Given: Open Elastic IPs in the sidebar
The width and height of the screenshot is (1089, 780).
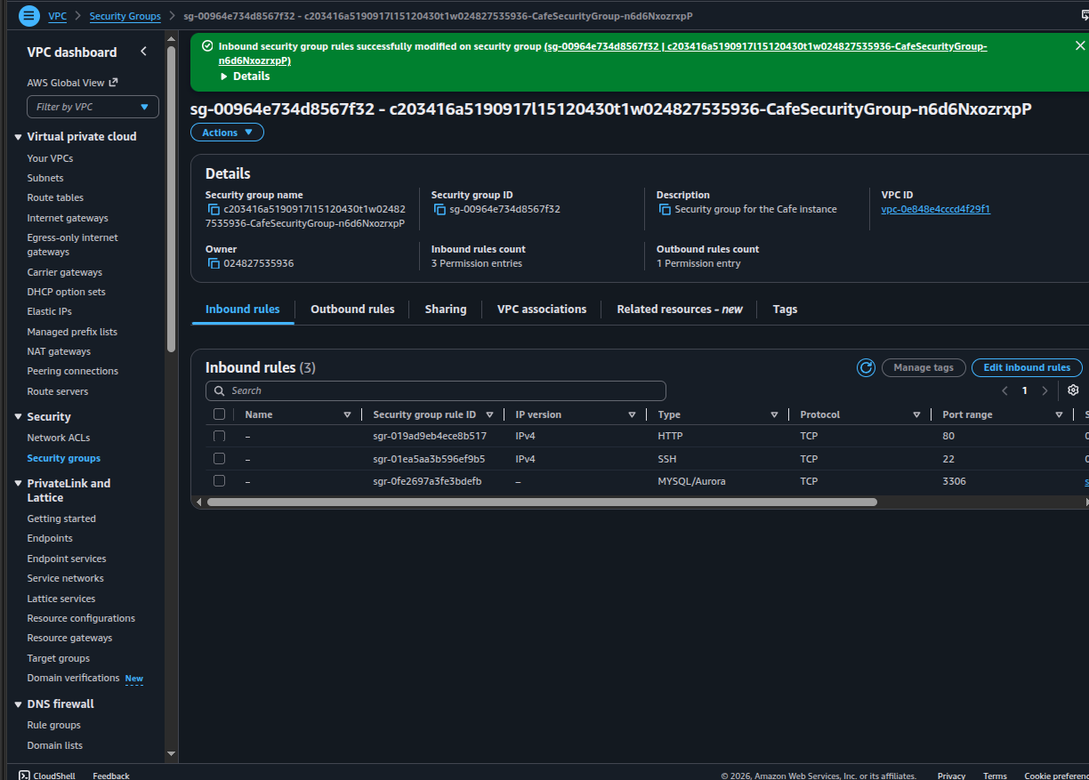Looking at the screenshot, I should [x=49, y=311].
